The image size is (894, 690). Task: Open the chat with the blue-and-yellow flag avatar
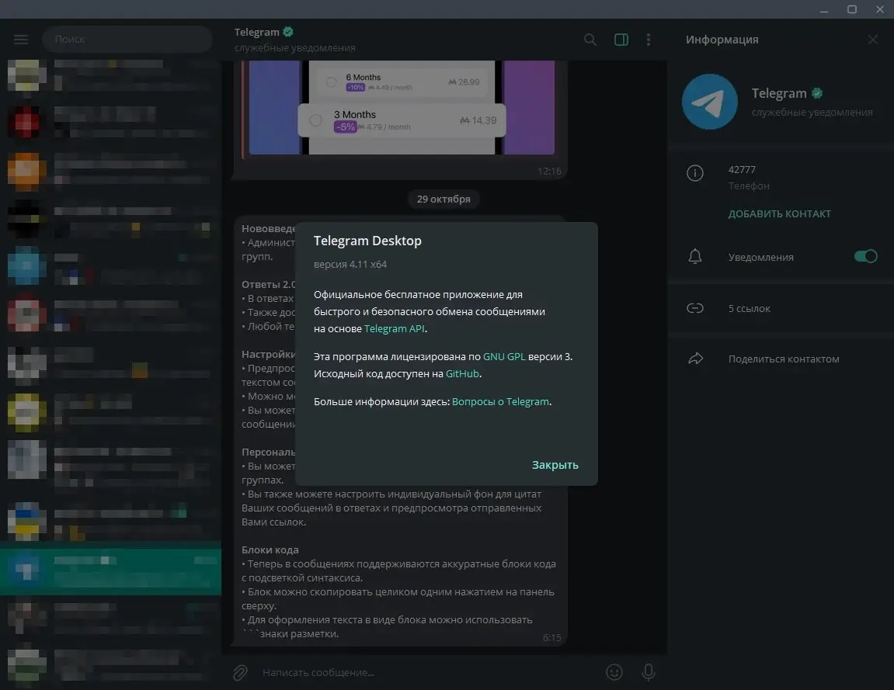110,522
